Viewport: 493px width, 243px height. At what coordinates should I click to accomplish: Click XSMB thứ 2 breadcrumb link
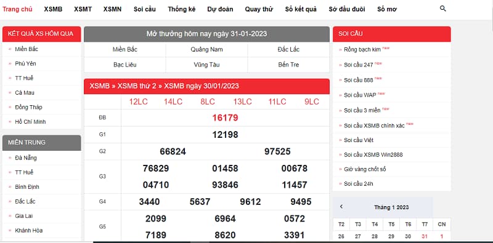click(137, 86)
